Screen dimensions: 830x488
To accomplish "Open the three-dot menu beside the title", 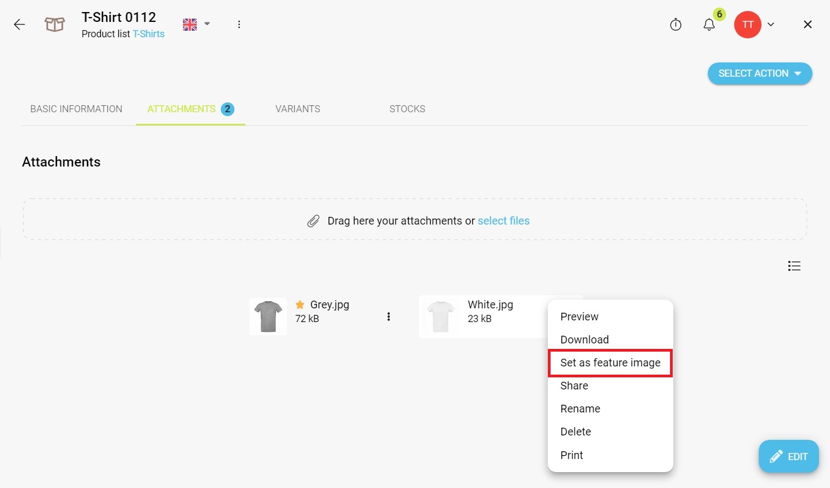I will (239, 24).
